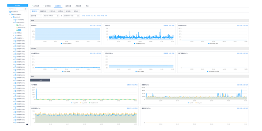Select the eth0 interface tab
262x131 pixels.
40,80
